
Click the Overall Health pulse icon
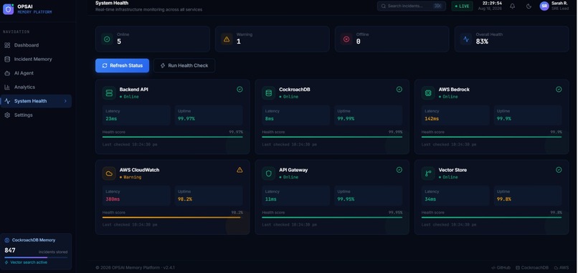[466, 39]
